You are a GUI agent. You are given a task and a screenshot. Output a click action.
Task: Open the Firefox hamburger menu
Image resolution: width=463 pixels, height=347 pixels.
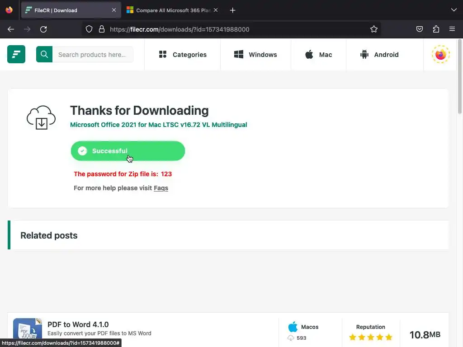coord(452,29)
